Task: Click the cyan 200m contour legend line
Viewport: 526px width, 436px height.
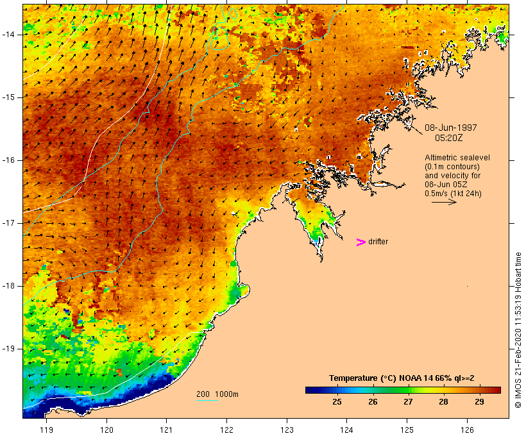Action: [207, 400]
